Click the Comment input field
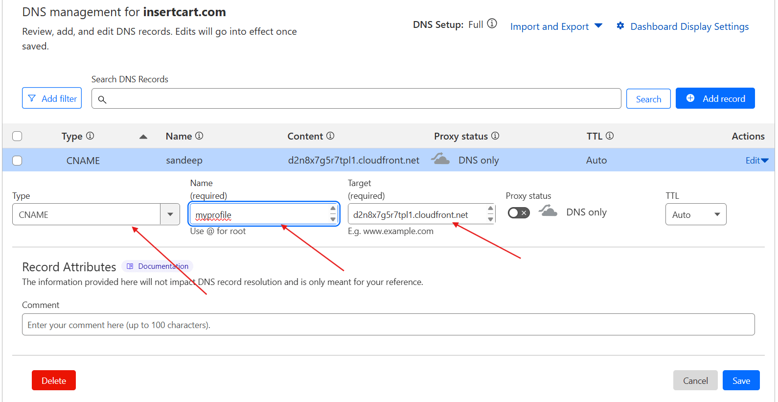 pos(389,324)
